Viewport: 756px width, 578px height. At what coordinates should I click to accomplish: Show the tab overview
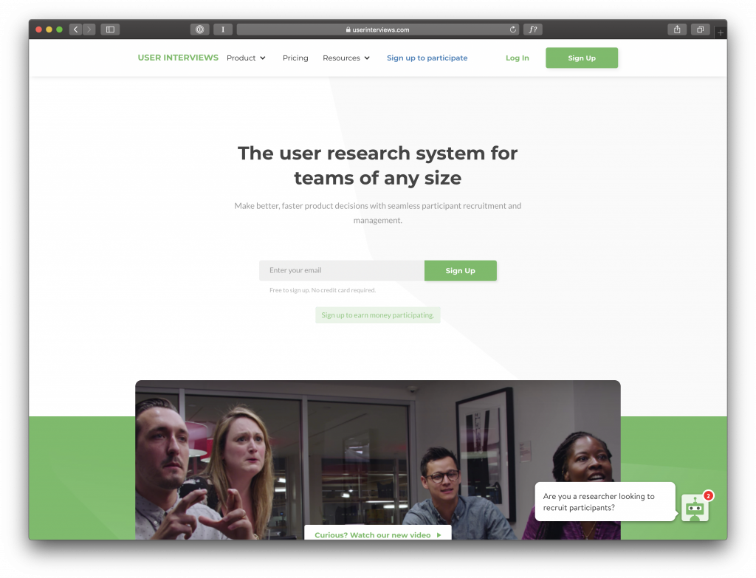point(700,30)
